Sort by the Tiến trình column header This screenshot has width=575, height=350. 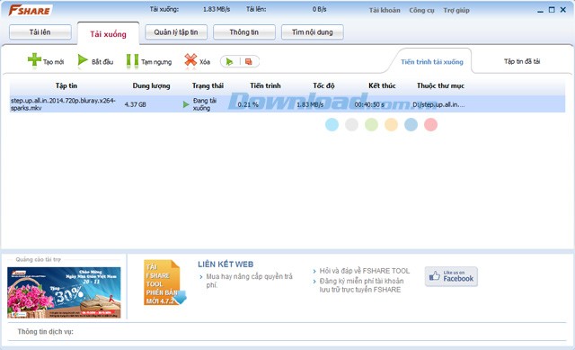pos(265,85)
